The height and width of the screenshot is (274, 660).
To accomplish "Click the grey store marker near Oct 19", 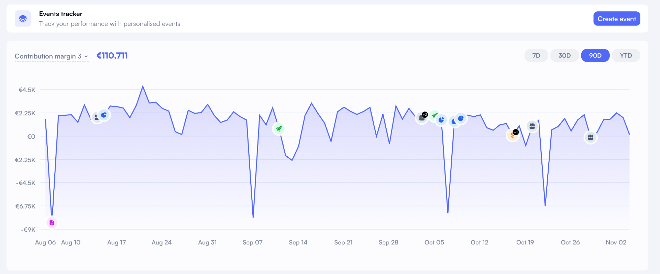I will pyautogui.click(x=532, y=126).
